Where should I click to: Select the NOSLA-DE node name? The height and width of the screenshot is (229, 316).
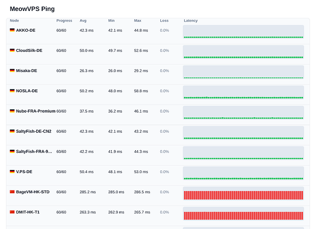27,91
